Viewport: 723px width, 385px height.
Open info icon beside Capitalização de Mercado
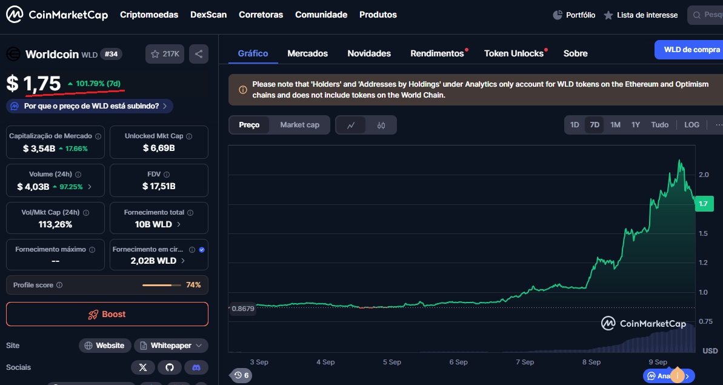(x=98, y=136)
